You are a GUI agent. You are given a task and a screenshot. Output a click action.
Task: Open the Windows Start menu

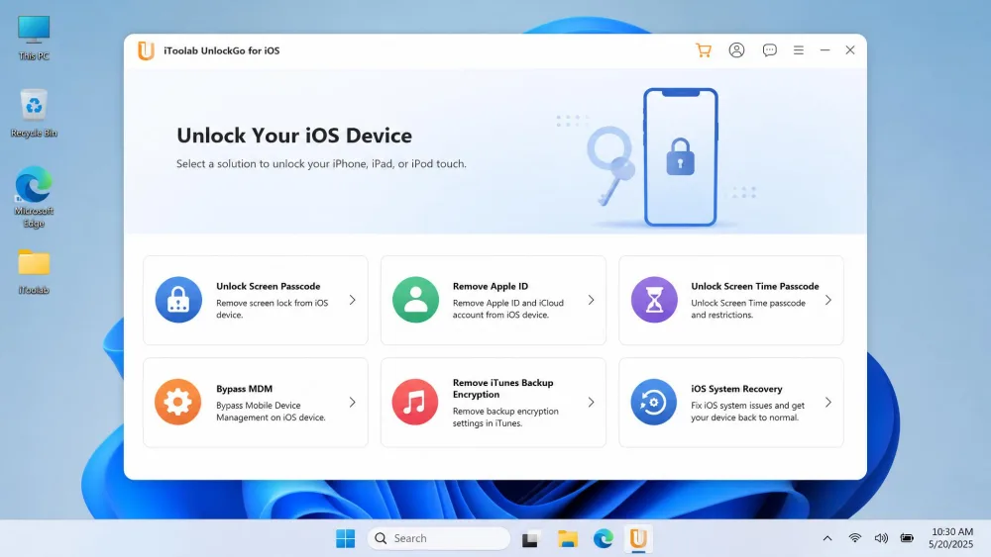click(345, 539)
